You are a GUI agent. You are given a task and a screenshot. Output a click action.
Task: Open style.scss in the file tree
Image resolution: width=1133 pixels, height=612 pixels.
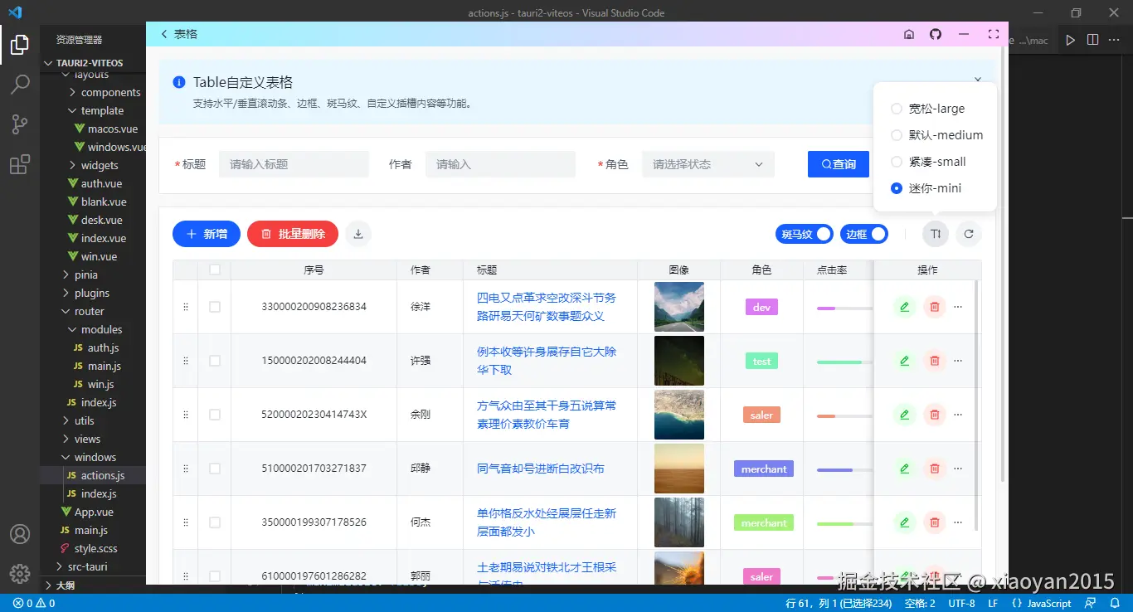pyautogui.click(x=95, y=549)
